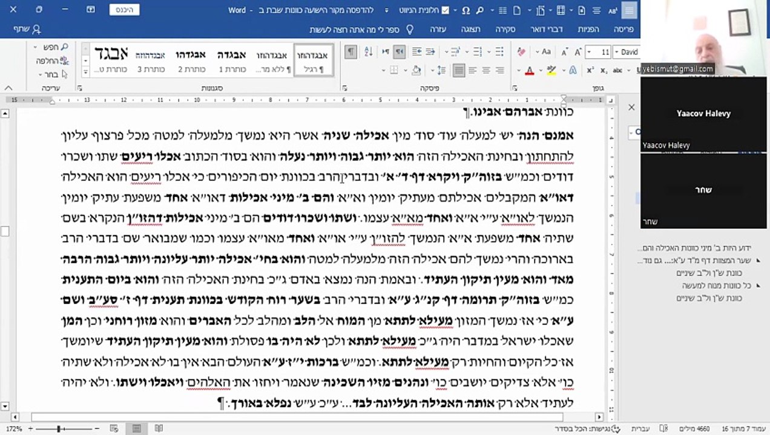Screen dimensions: 770x435
Task: Toggle superscript x² formatting
Action: pyautogui.click(x=590, y=71)
